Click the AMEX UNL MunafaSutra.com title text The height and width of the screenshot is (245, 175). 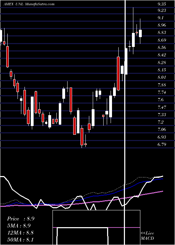(29, 4)
